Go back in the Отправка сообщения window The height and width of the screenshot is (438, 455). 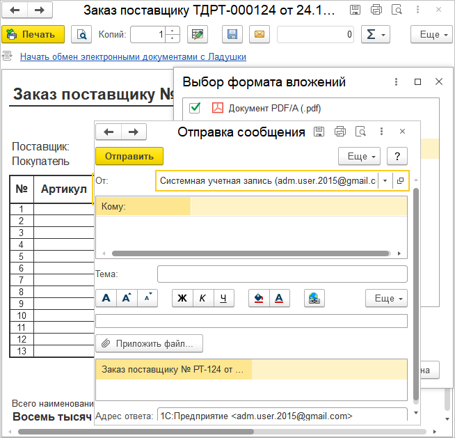pyautogui.click(x=109, y=132)
